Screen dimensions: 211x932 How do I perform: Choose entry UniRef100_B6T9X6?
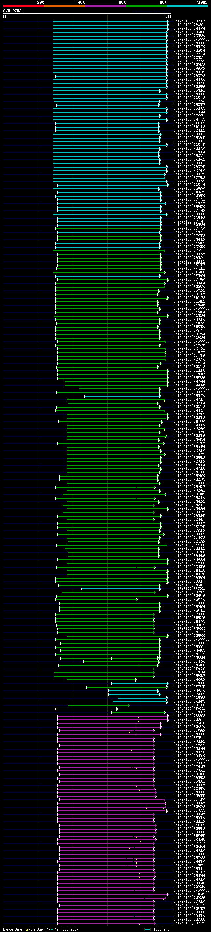click(189, 101)
